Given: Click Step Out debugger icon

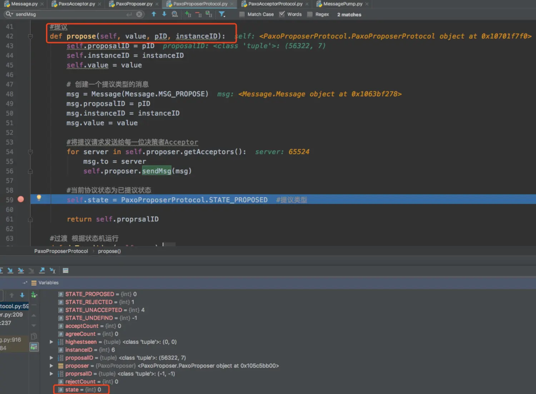Looking at the screenshot, I should pos(42,271).
